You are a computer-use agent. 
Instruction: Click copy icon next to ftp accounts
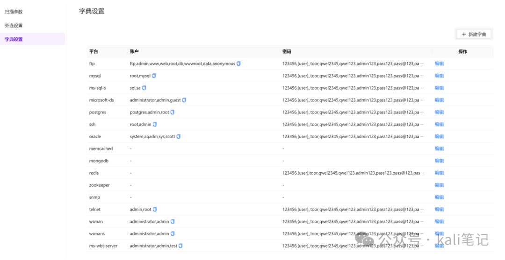[x=238, y=63]
